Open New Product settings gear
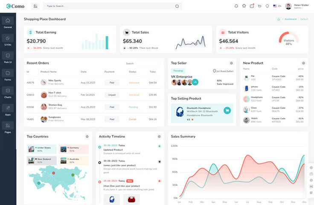 [303, 63]
